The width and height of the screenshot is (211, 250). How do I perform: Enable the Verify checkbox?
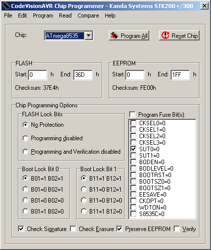(x=177, y=229)
